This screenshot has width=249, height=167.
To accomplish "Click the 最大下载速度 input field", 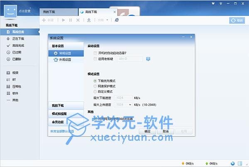I will tap(123, 98).
